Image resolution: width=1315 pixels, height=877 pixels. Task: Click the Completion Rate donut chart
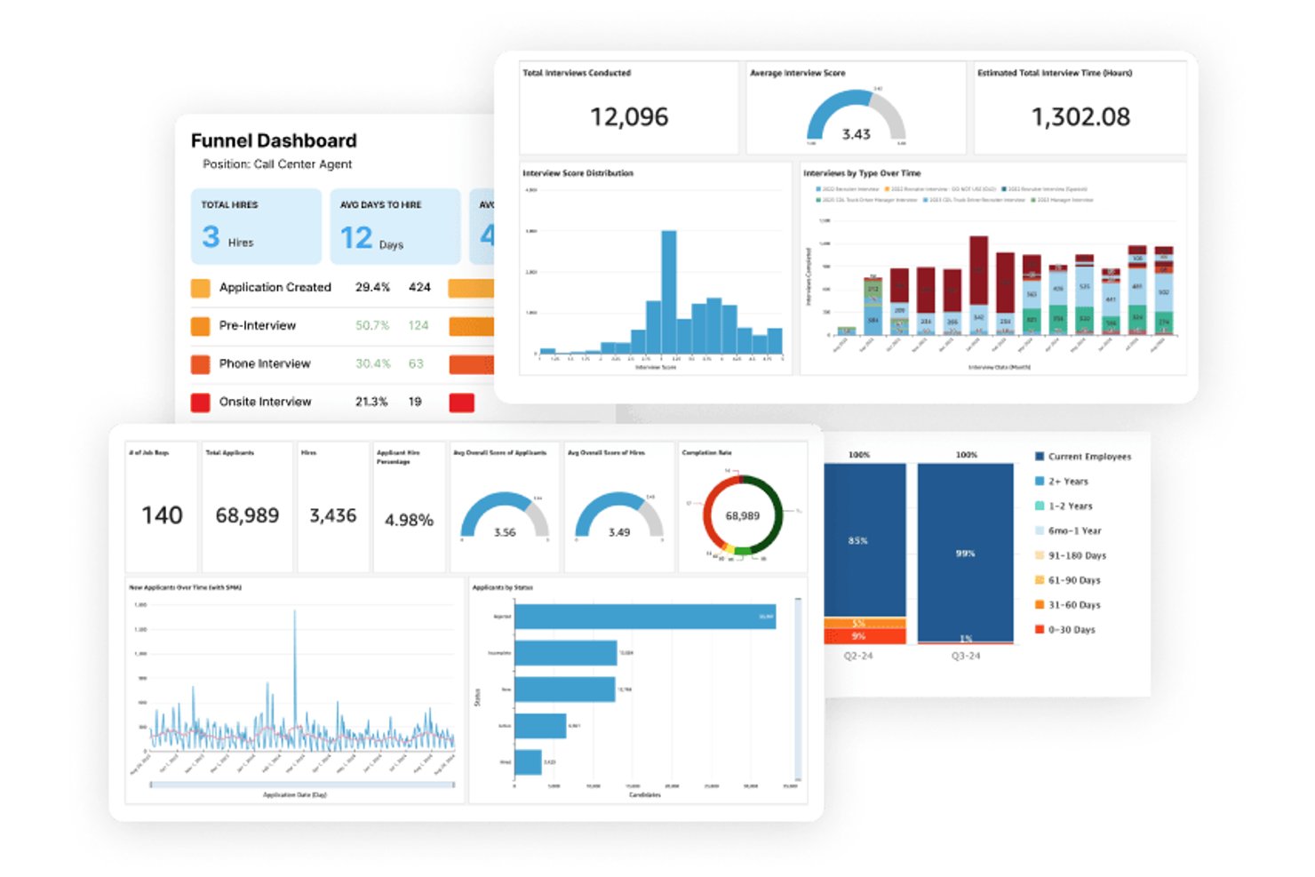[x=743, y=515]
